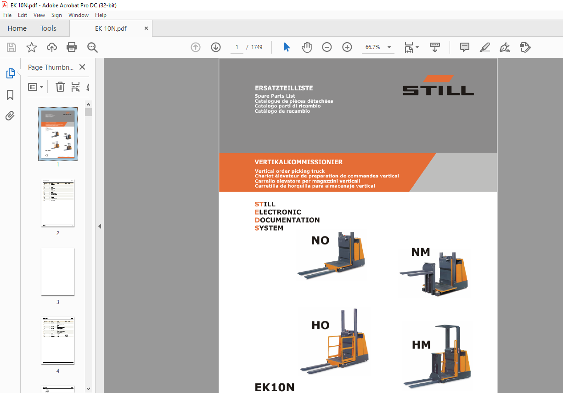Viewport: 563px width, 393px height.
Task: Select page 2 thumbnail
Action: [58, 203]
